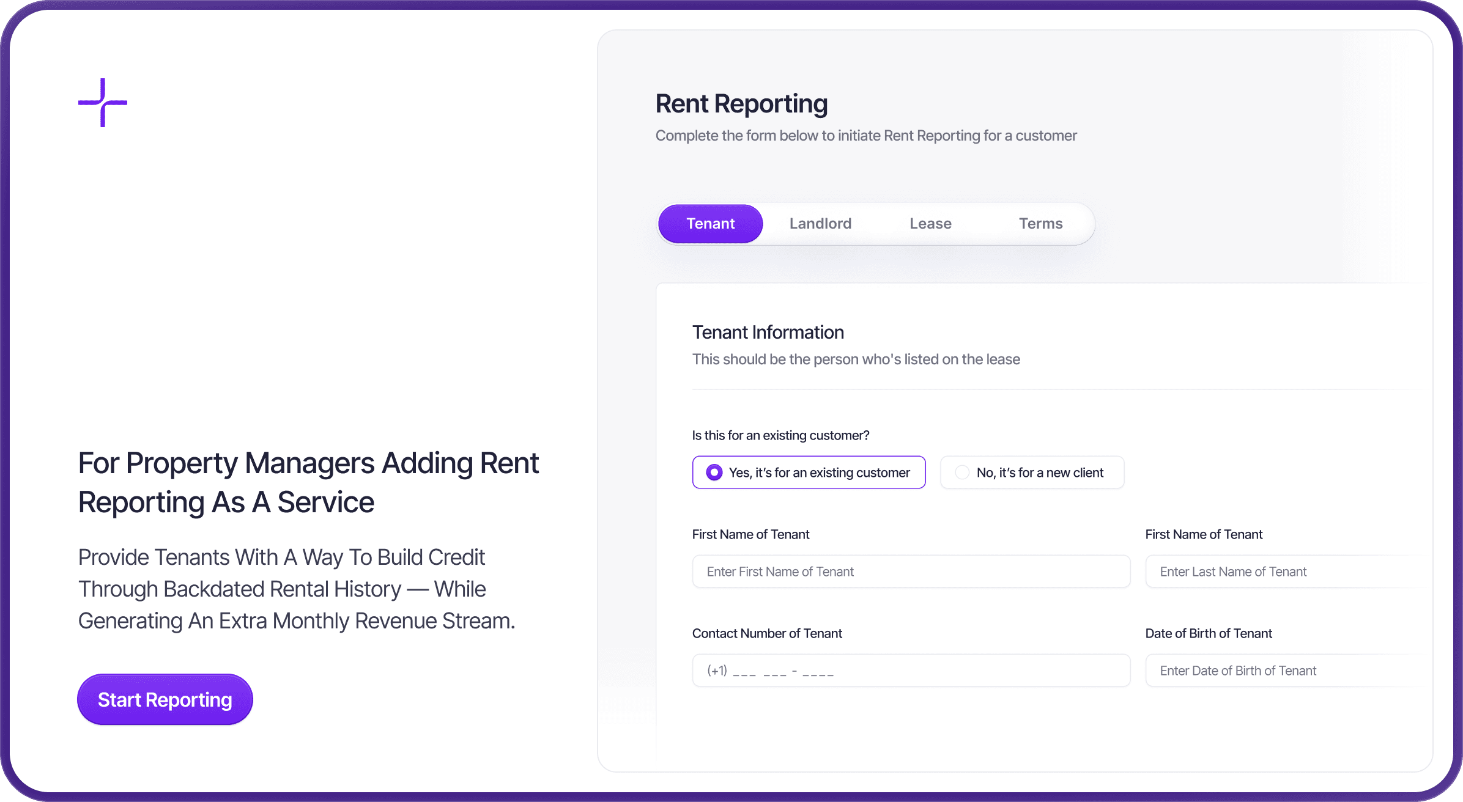Click the 'Tenant Information' section title
Viewport: 1463px width, 802px height.
coord(768,333)
